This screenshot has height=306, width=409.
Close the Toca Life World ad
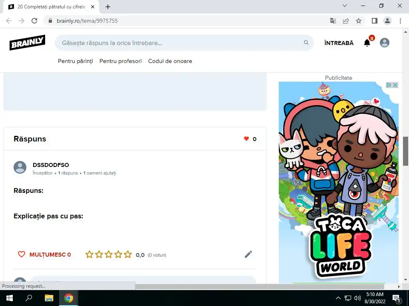395,85
